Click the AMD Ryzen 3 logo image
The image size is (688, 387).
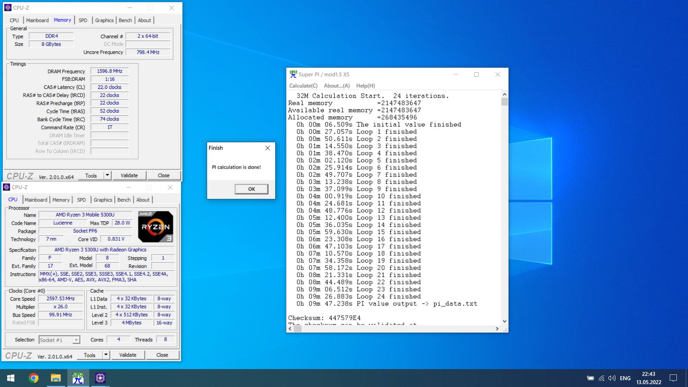coord(156,226)
